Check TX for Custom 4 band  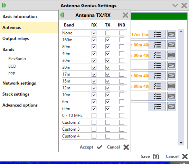click(x=108, y=136)
